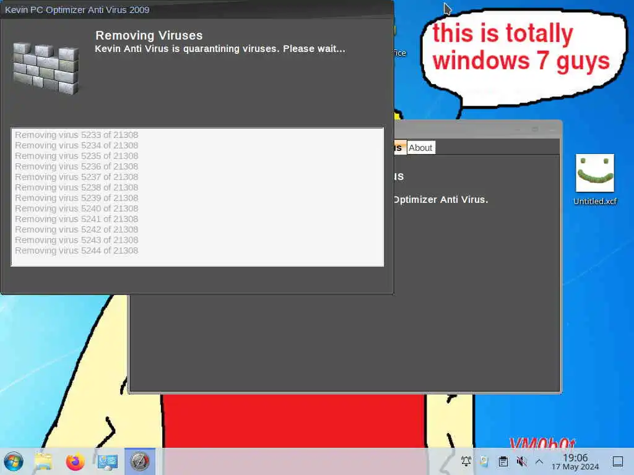Maximize the back anti virus window
The image size is (634, 475).
point(535,129)
